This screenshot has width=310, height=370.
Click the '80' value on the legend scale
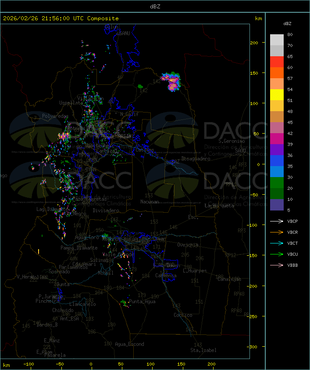point(290,34)
